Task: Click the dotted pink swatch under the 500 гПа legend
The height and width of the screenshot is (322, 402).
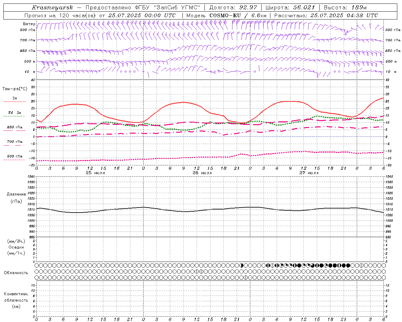Action: coord(14,160)
